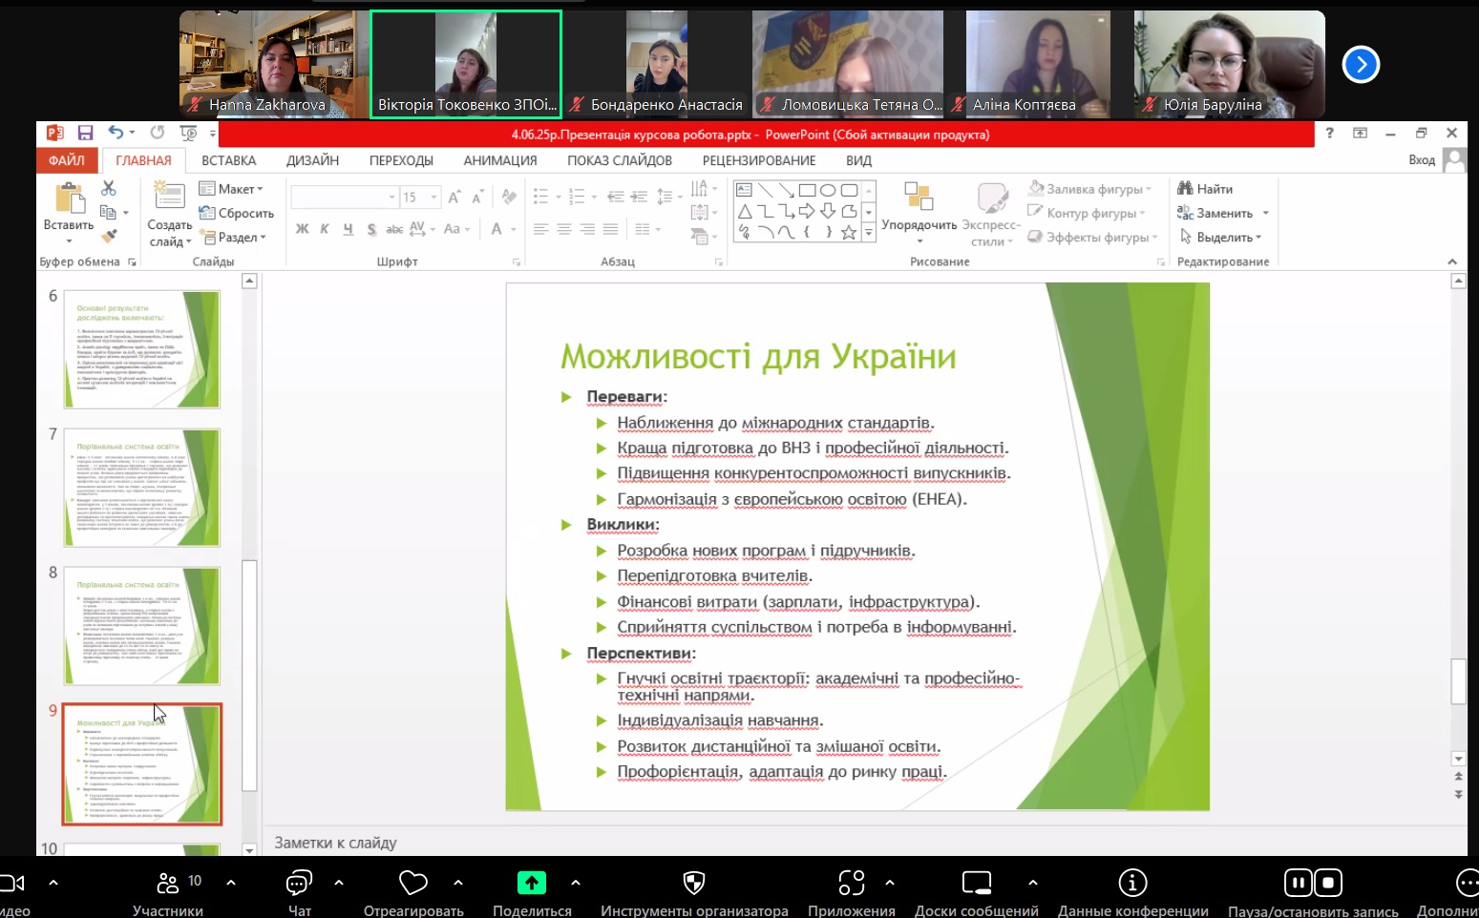Open the Чат panel in Zoom
The image size is (1479, 918).
299,884
